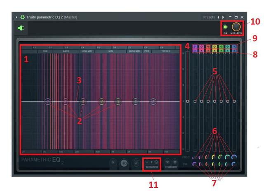Click the yellow FREQ knob for band 4
This screenshot has height=191, width=264.
pyautogui.click(x=214, y=157)
